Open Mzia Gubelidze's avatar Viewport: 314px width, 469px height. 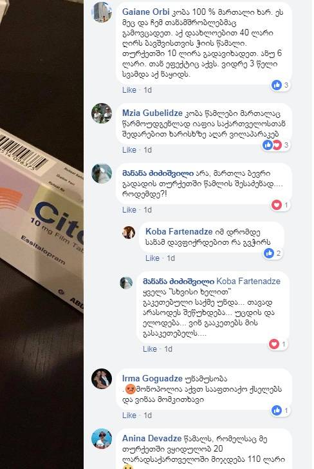pos(102,113)
